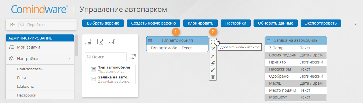Click the Управление автопарком title
Viewport: 363px width, 103px height.
tap(123, 9)
